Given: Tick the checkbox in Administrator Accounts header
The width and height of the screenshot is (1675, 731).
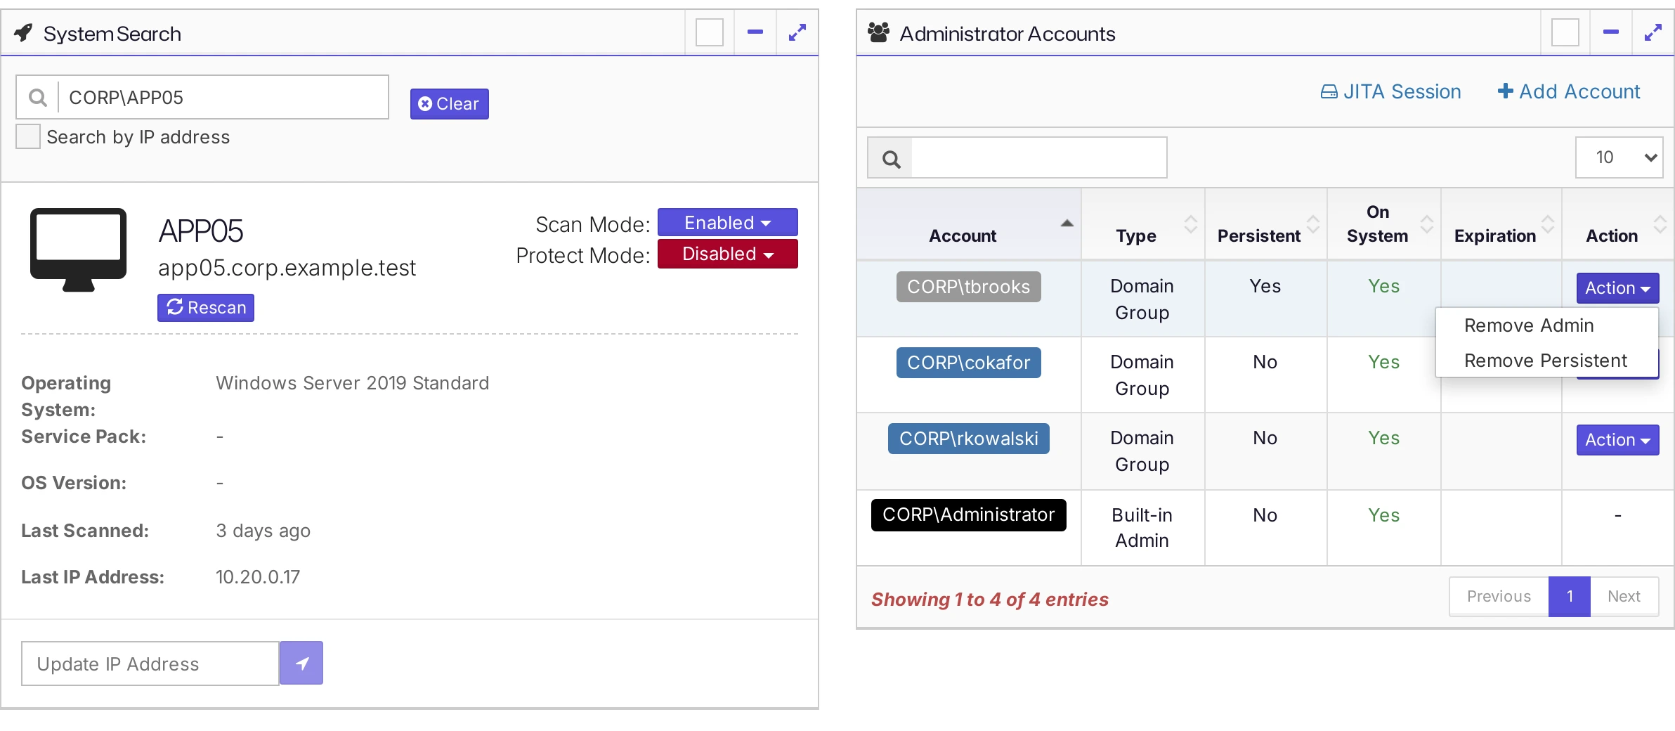Looking at the screenshot, I should [1565, 32].
